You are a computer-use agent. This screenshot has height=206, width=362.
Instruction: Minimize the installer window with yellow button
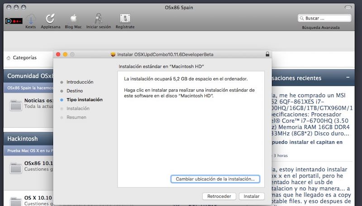[x=65, y=54]
